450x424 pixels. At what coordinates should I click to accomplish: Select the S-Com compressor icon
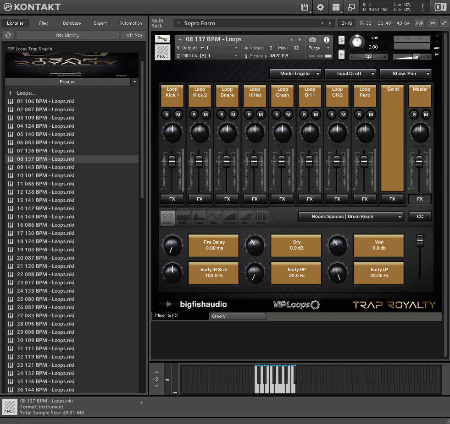[230, 218]
